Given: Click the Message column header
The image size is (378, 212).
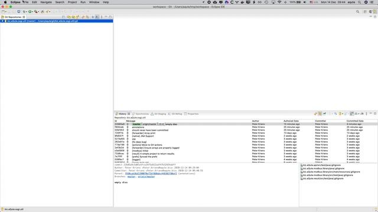Looking at the screenshot, I should 131,121.
